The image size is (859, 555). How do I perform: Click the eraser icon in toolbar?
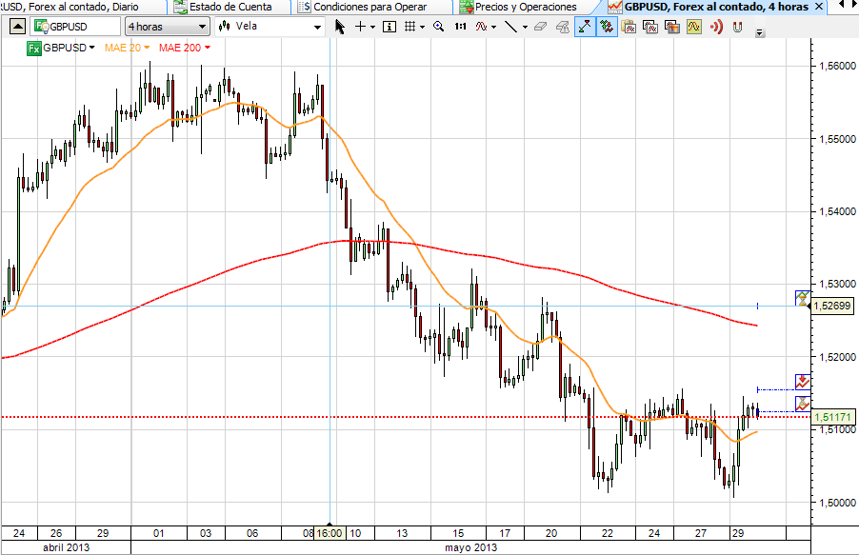540,27
